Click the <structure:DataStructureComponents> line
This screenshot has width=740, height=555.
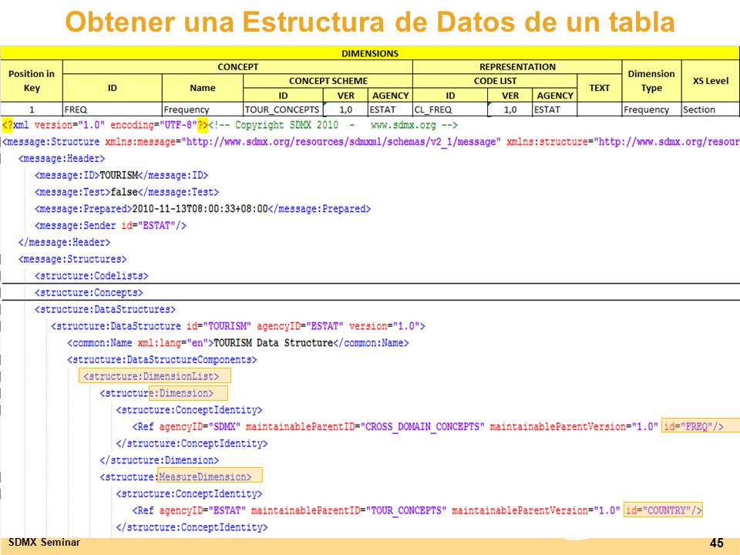click(162, 360)
